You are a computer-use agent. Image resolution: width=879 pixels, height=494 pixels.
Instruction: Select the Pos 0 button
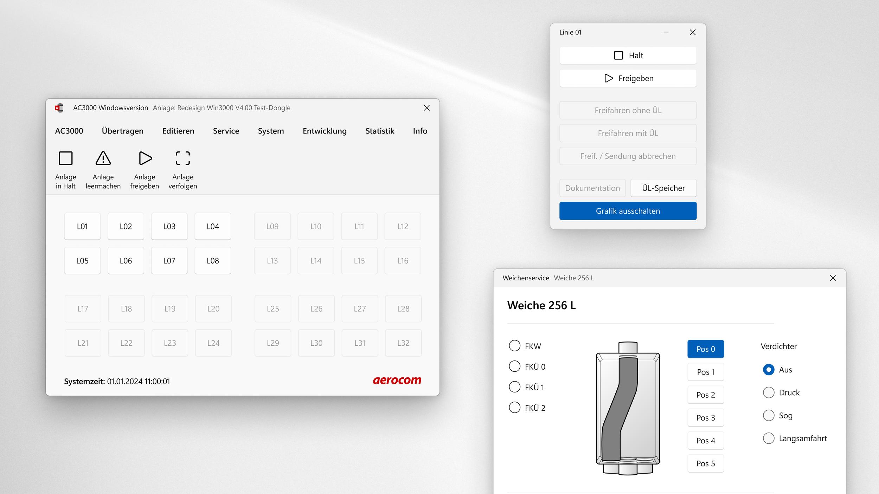click(x=706, y=349)
